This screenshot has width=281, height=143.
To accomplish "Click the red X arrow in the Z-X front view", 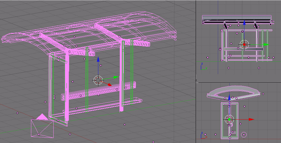I will tap(251, 120).
